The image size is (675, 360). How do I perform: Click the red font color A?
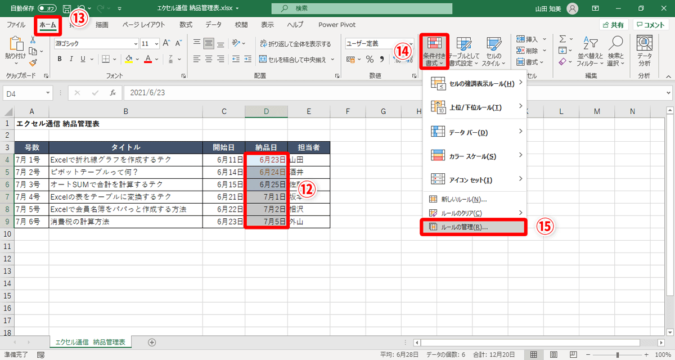click(148, 58)
